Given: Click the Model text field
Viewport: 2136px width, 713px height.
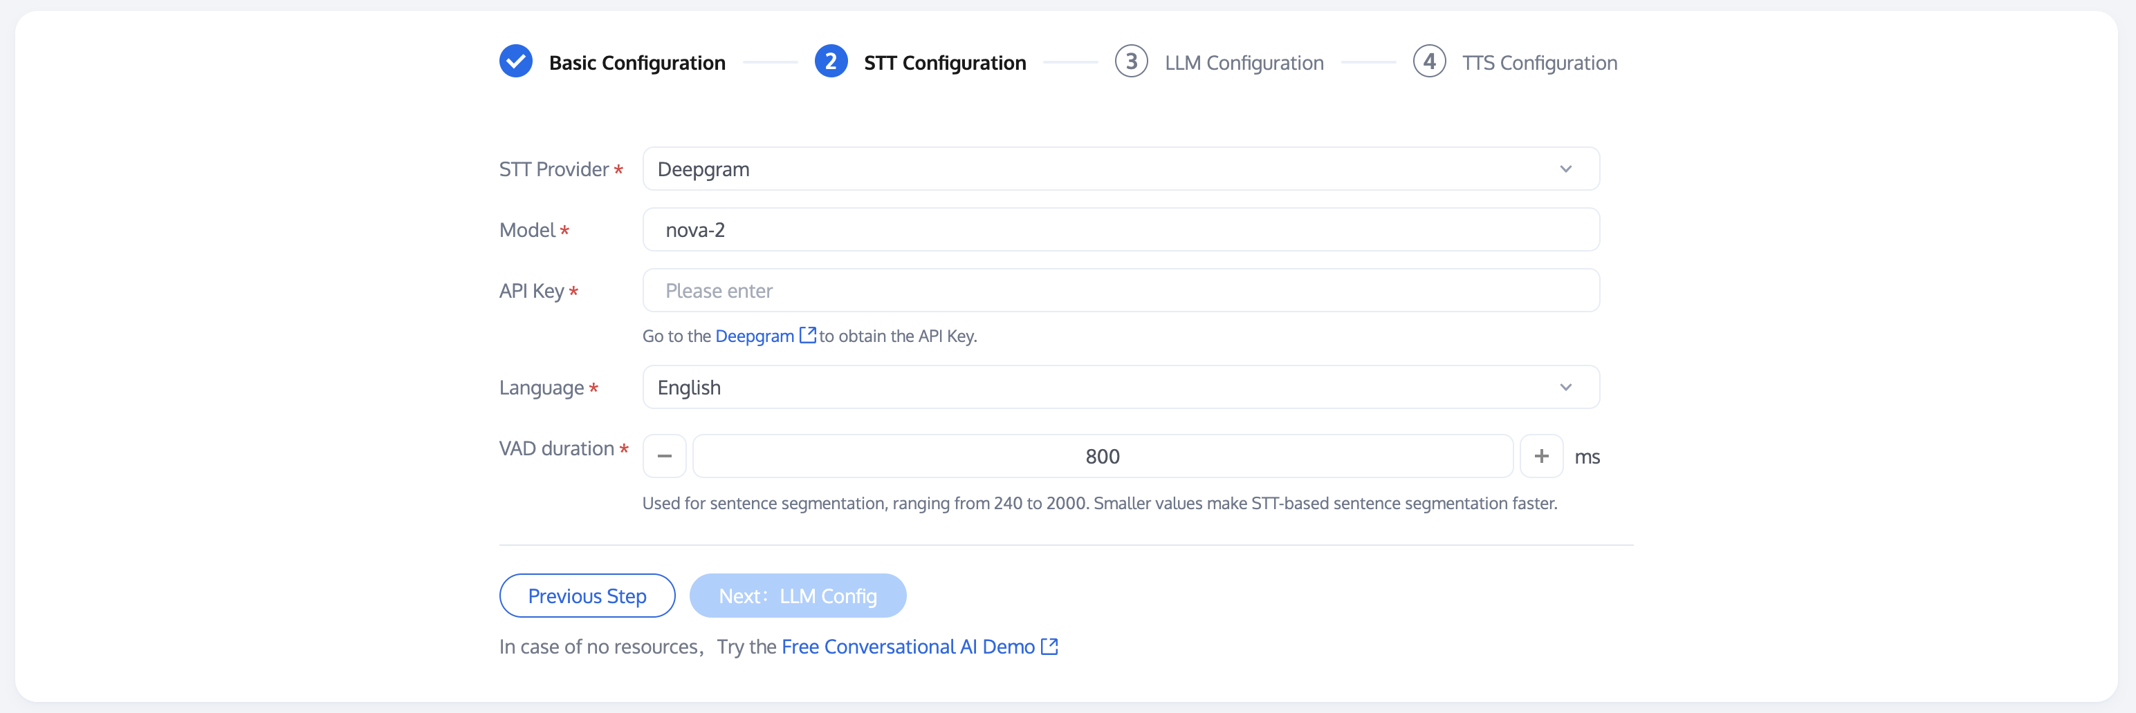Looking at the screenshot, I should (x=1119, y=230).
